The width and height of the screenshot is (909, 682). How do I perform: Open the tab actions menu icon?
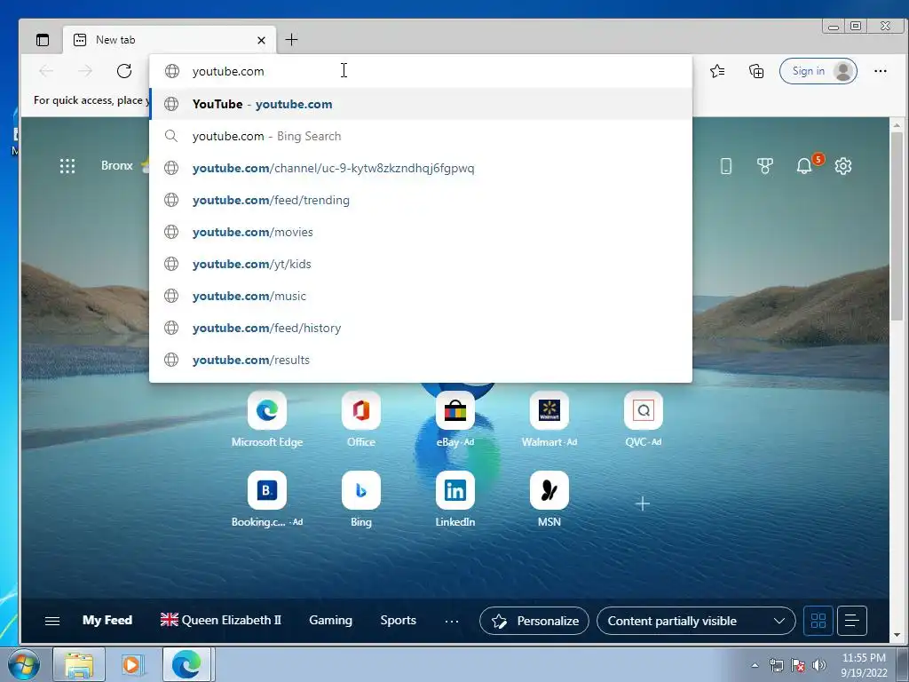43,40
